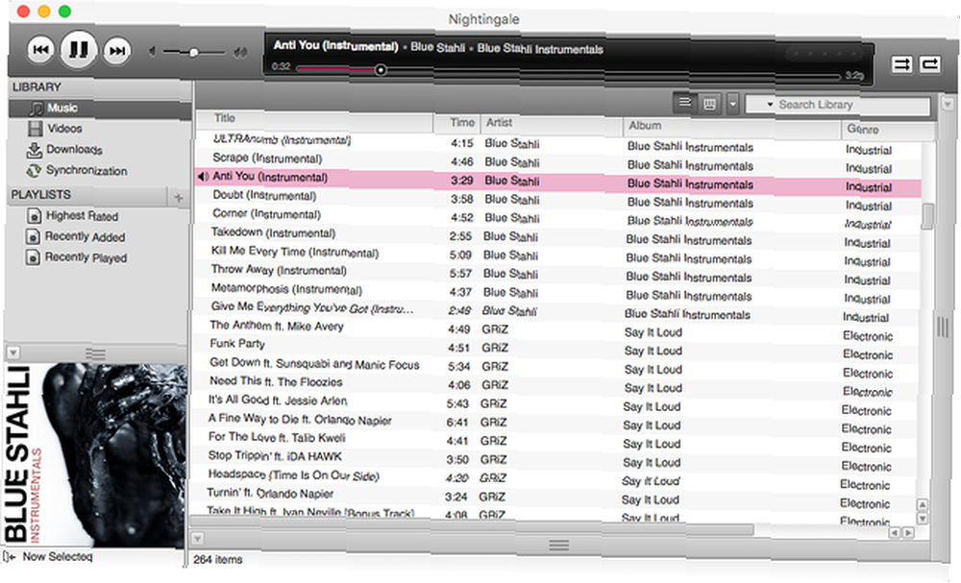Click the horizontal scrollbar right arrow

(908, 533)
